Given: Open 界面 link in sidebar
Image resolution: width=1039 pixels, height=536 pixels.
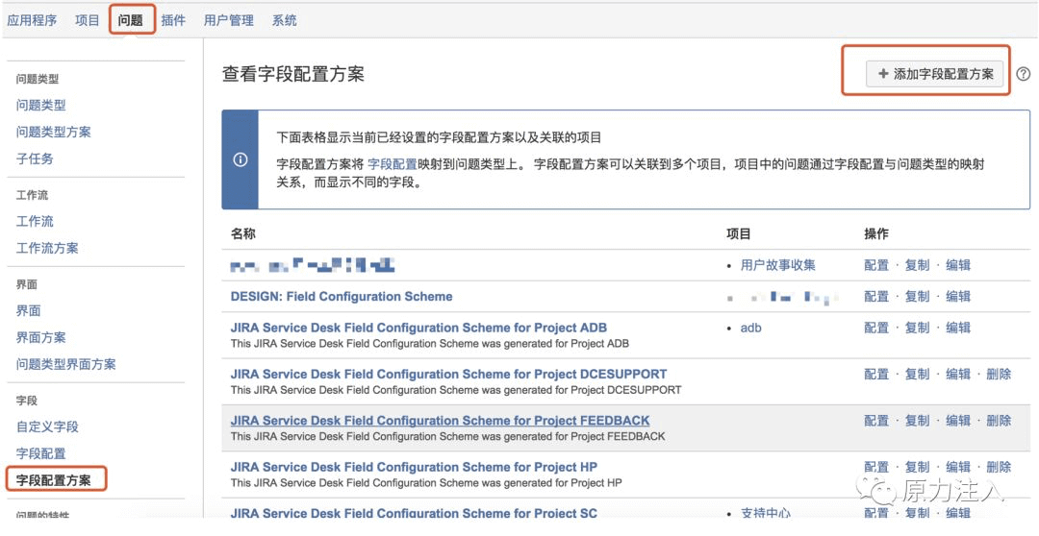Looking at the screenshot, I should (x=29, y=311).
